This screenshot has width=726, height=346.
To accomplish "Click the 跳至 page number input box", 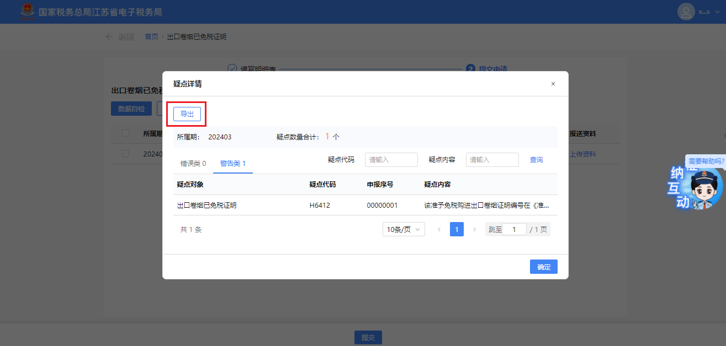I will (x=513, y=230).
